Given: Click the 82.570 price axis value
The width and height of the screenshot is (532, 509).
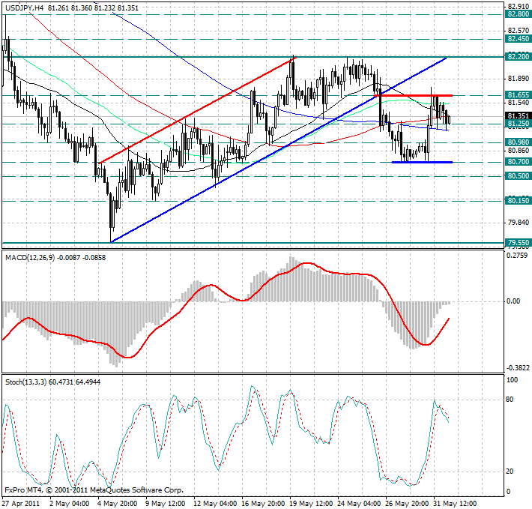Looking at the screenshot, I should [518, 31].
